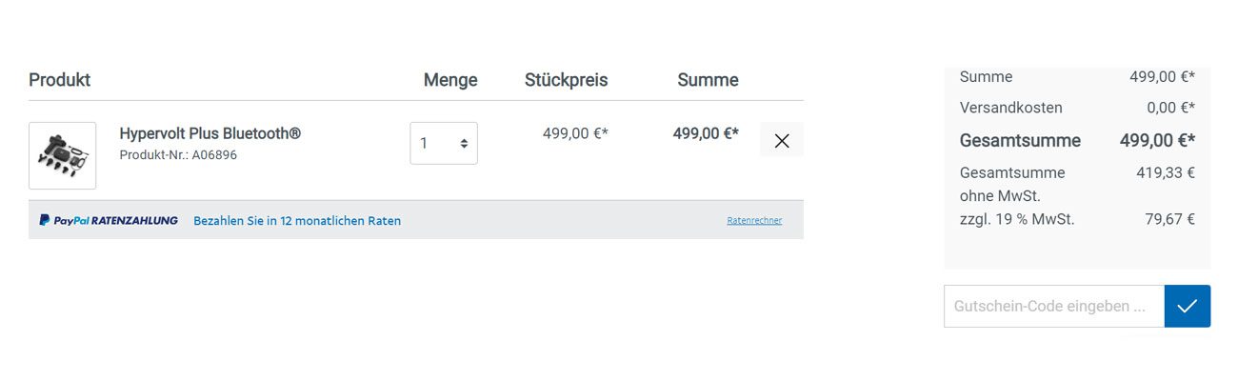
Task: Click the PayPal Ratenzahlung logo
Action: (109, 220)
